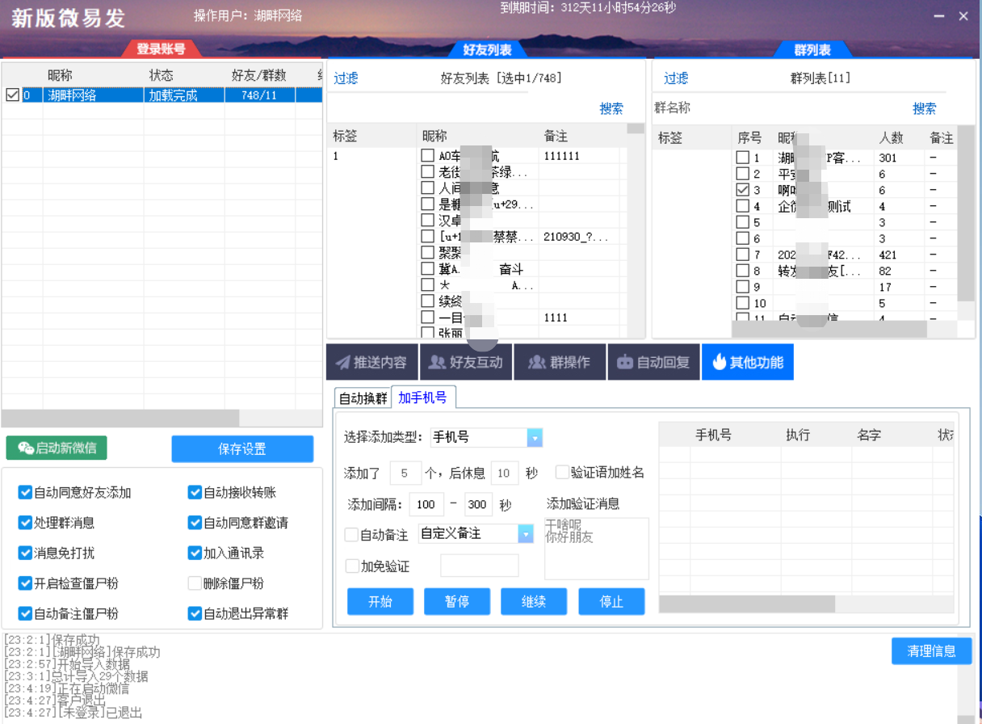Toggle 自动同意群邀请 checkbox
Image resolution: width=982 pixels, height=724 pixels.
click(x=195, y=523)
